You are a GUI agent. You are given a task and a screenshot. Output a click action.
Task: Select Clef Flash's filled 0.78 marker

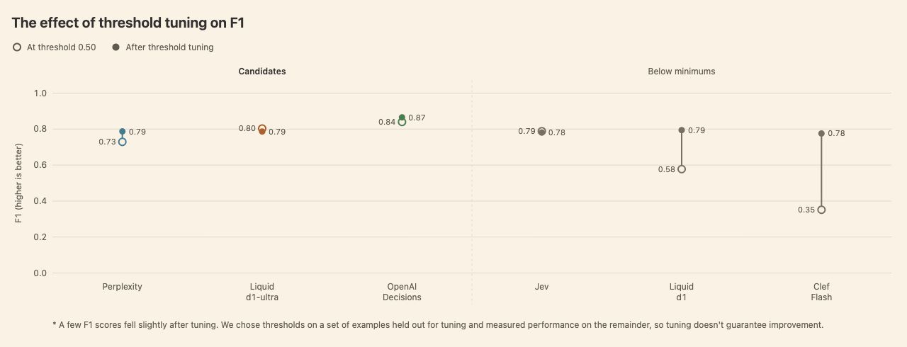pyautogui.click(x=821, y=133)
